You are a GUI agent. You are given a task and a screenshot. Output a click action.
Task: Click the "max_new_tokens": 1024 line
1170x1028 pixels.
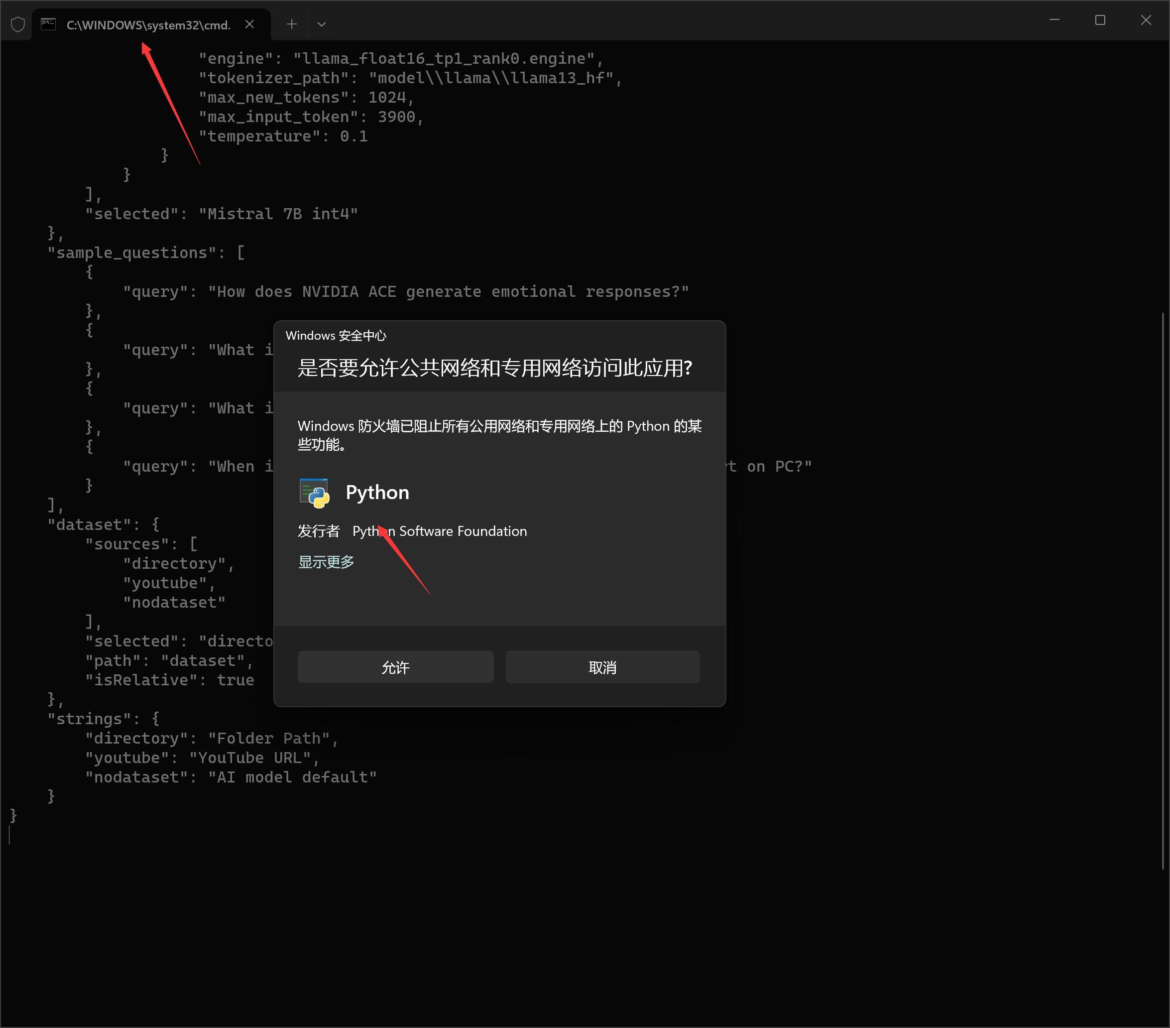click(306, 97)
